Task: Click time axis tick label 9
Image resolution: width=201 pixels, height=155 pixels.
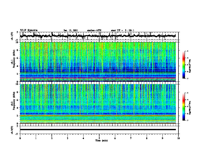Action: (x=162, y=138)
